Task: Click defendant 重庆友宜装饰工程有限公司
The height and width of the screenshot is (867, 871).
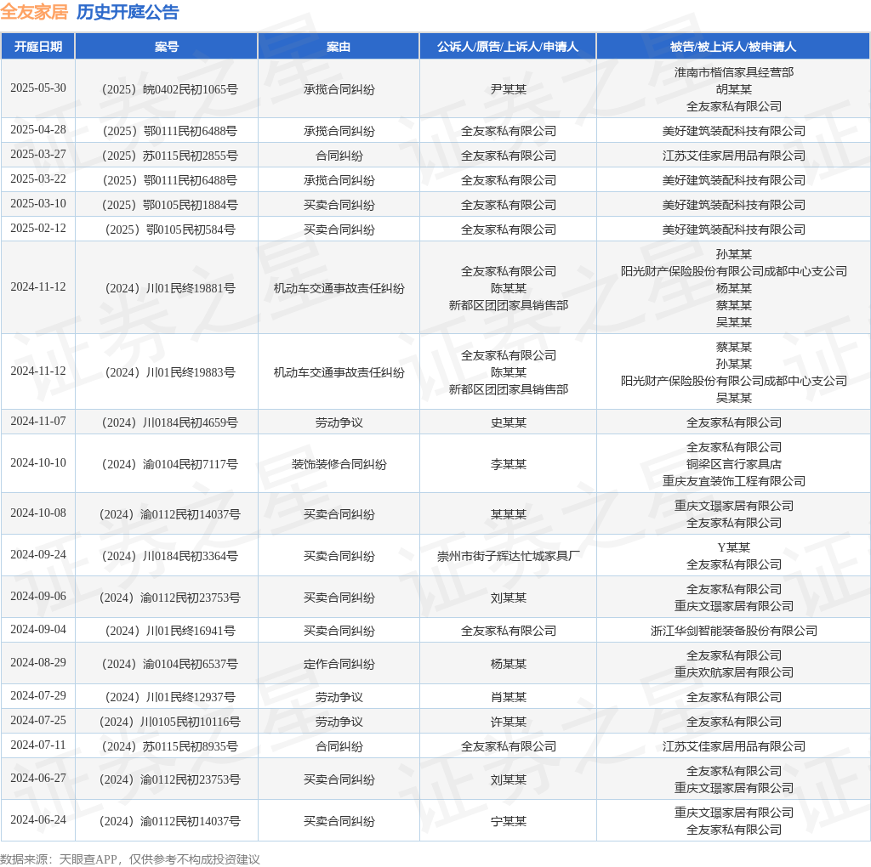Action: [734, 481]
